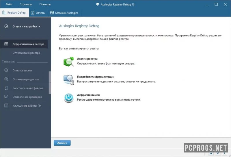Click the Подробности фрагментации heading
The width and height of the screenshot is (231, 157).
pos(96,77)
